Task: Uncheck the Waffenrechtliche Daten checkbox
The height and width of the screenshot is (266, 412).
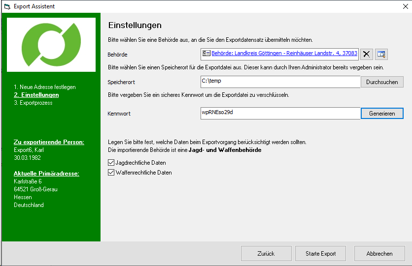Action: click(x=111, y=173)
